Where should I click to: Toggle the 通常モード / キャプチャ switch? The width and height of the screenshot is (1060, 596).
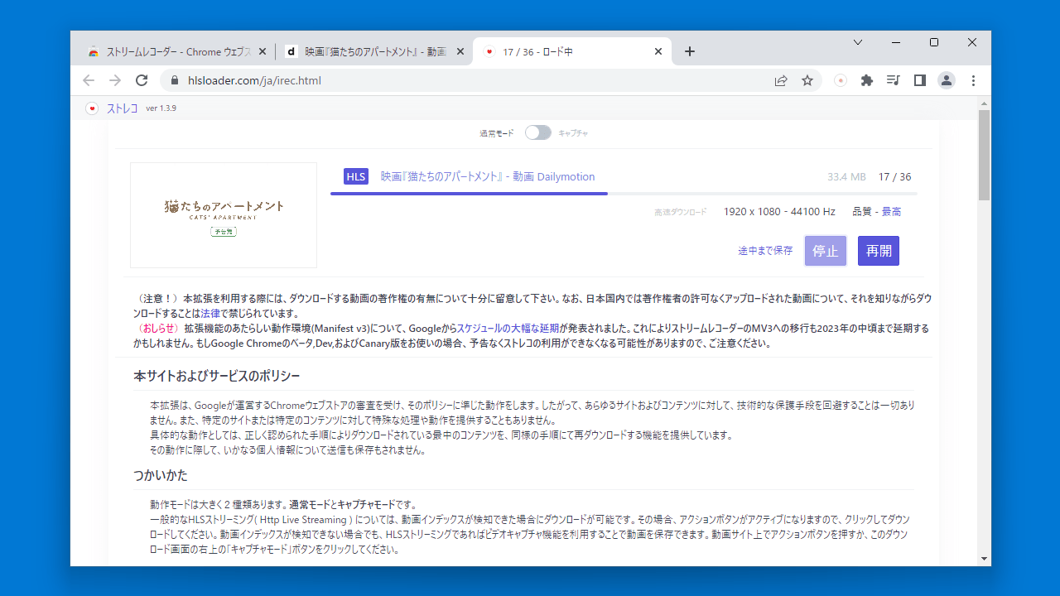pyautogui.click(x=537, y=132)
